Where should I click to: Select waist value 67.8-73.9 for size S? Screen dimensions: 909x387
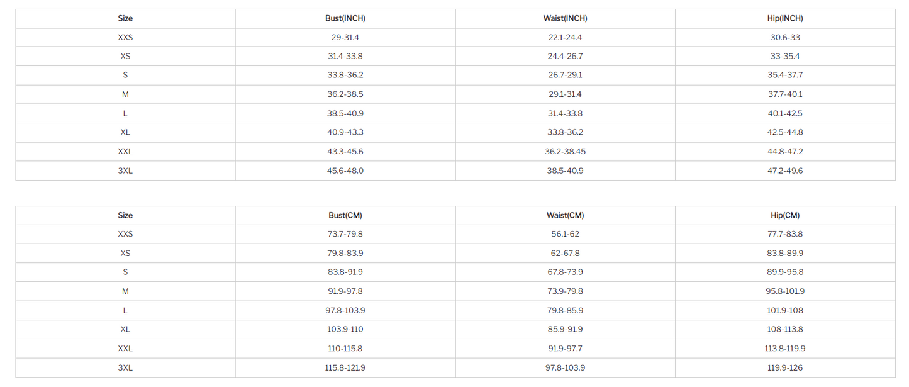coord(565,272)
